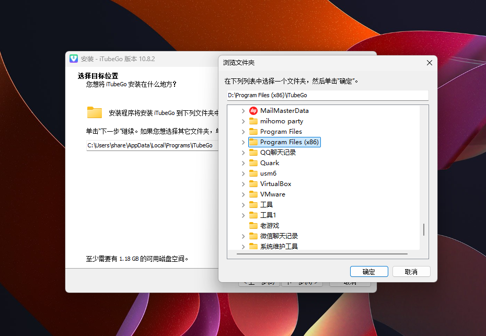
Task: Select the VMware folder name
Action: pos(272,194)
